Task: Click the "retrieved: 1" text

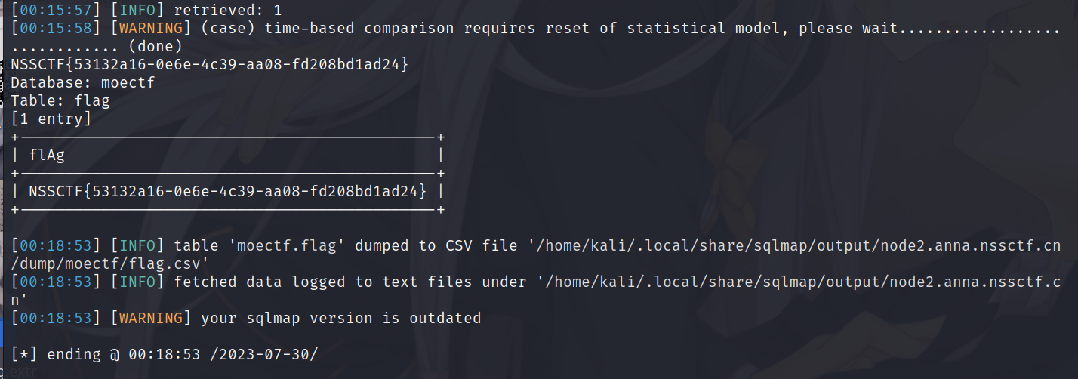Action: coord(227,11)
